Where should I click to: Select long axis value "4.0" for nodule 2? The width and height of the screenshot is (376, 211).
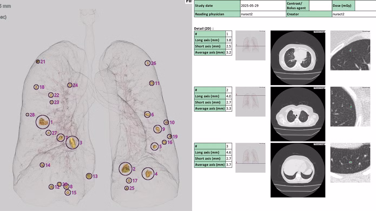(229, 96)
